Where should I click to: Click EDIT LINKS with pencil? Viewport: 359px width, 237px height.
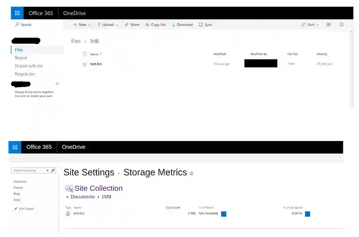[24, 208]
